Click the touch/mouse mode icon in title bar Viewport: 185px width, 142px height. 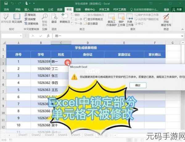27,3
